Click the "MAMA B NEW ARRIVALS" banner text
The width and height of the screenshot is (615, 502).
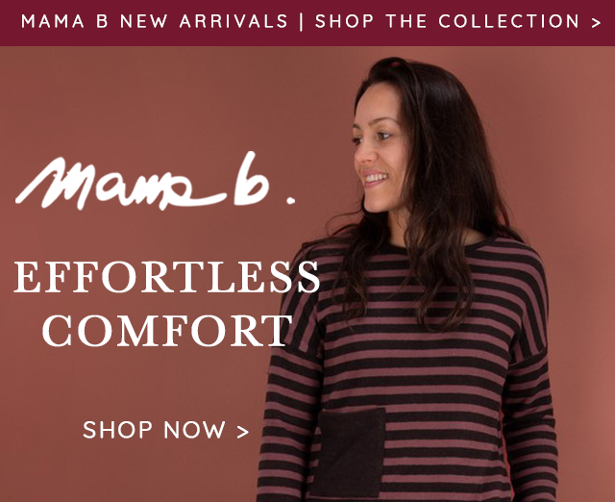pyautogui.click(x=155, y=21)
